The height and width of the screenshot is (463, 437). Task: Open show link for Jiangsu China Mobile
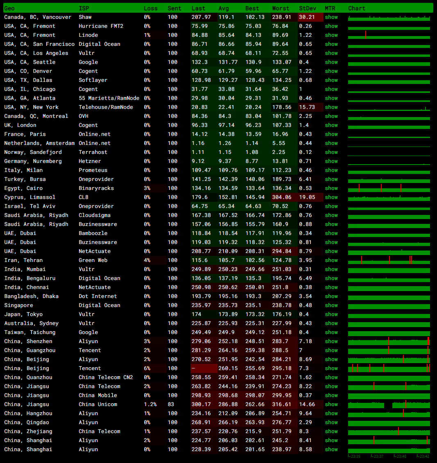(331, 395)
